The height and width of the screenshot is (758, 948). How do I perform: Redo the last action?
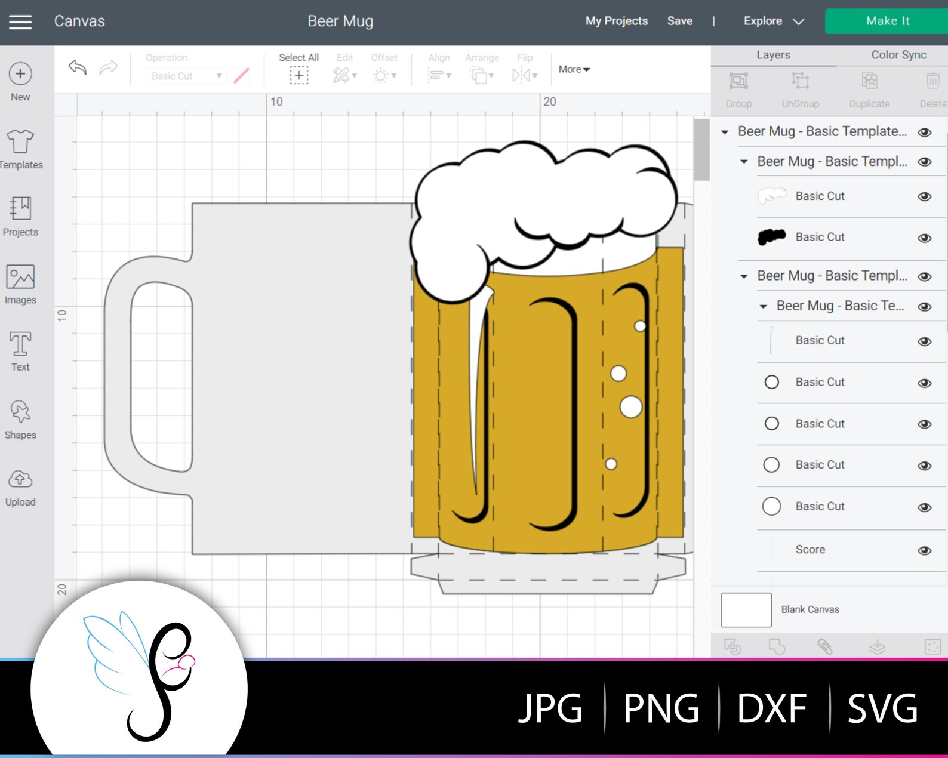tap(108, 67)
